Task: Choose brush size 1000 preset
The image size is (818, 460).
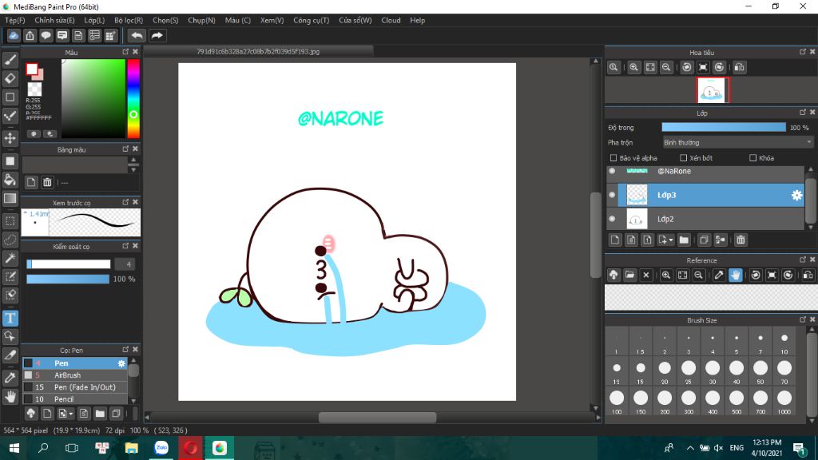Action: pyautogui.click(x=784, y=401)
